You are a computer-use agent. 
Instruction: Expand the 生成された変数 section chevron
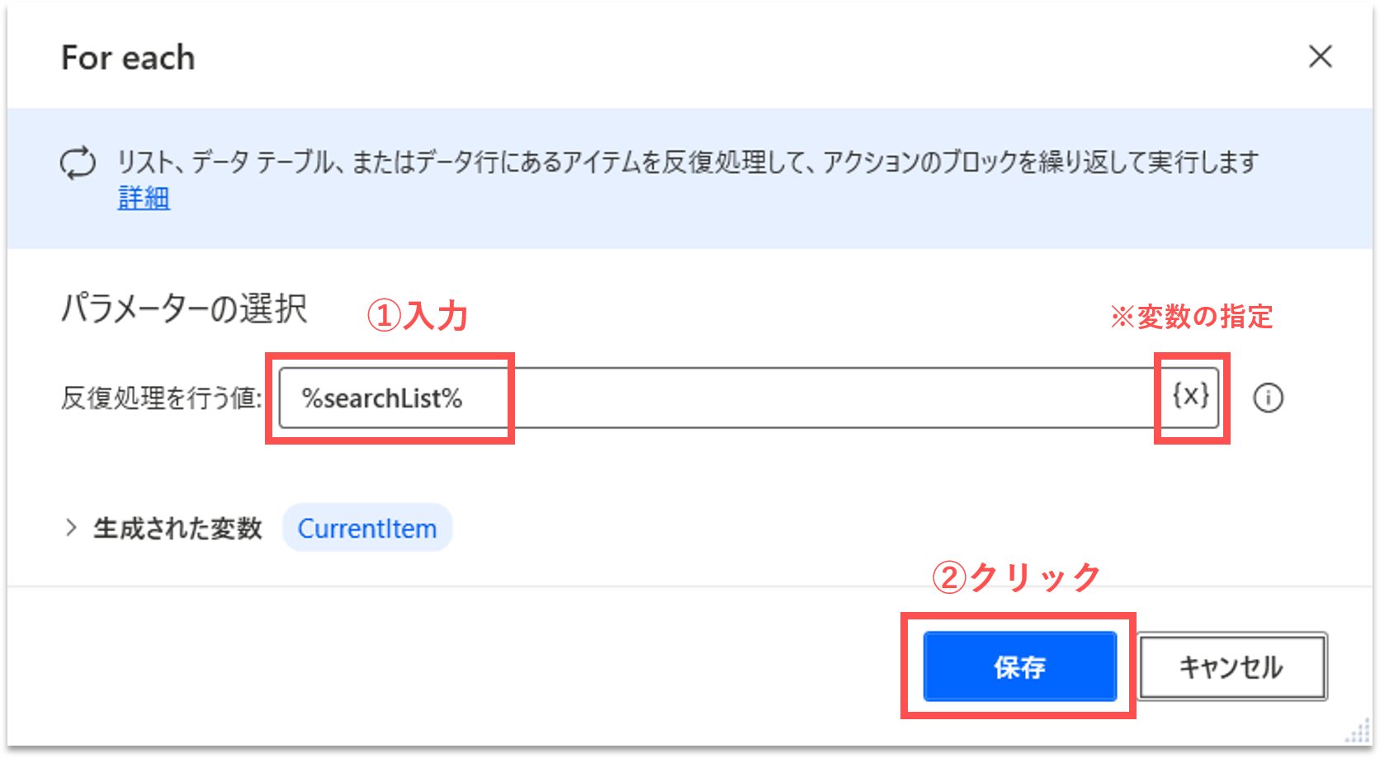click(x=71, y=528)
